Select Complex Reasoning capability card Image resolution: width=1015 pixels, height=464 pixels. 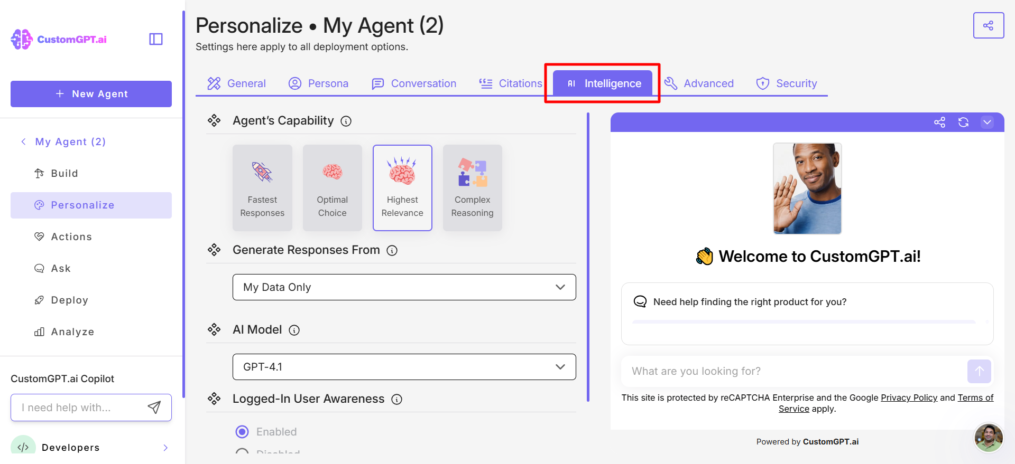473,188
